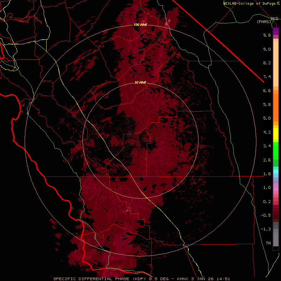Click the 1.0 value on the color scale
Image resolution: width=281 pixels, height=281 pixels.
coord(267,188)
